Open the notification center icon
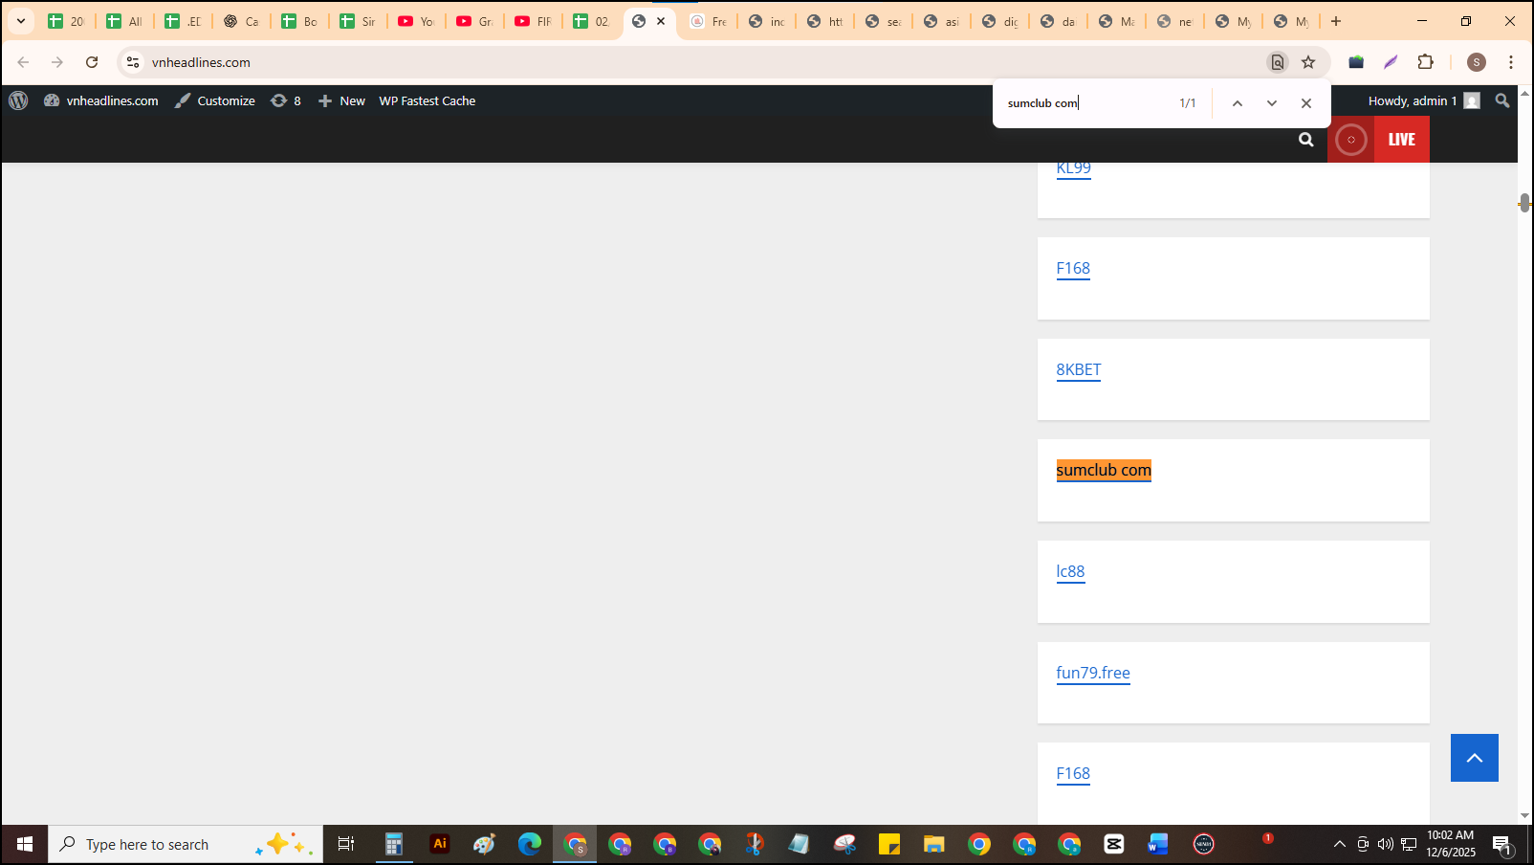This screenshot has height=865, width=1534. [1501, 845]
